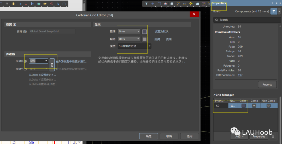Pick the fine grid color swatch

coord(144,32)
